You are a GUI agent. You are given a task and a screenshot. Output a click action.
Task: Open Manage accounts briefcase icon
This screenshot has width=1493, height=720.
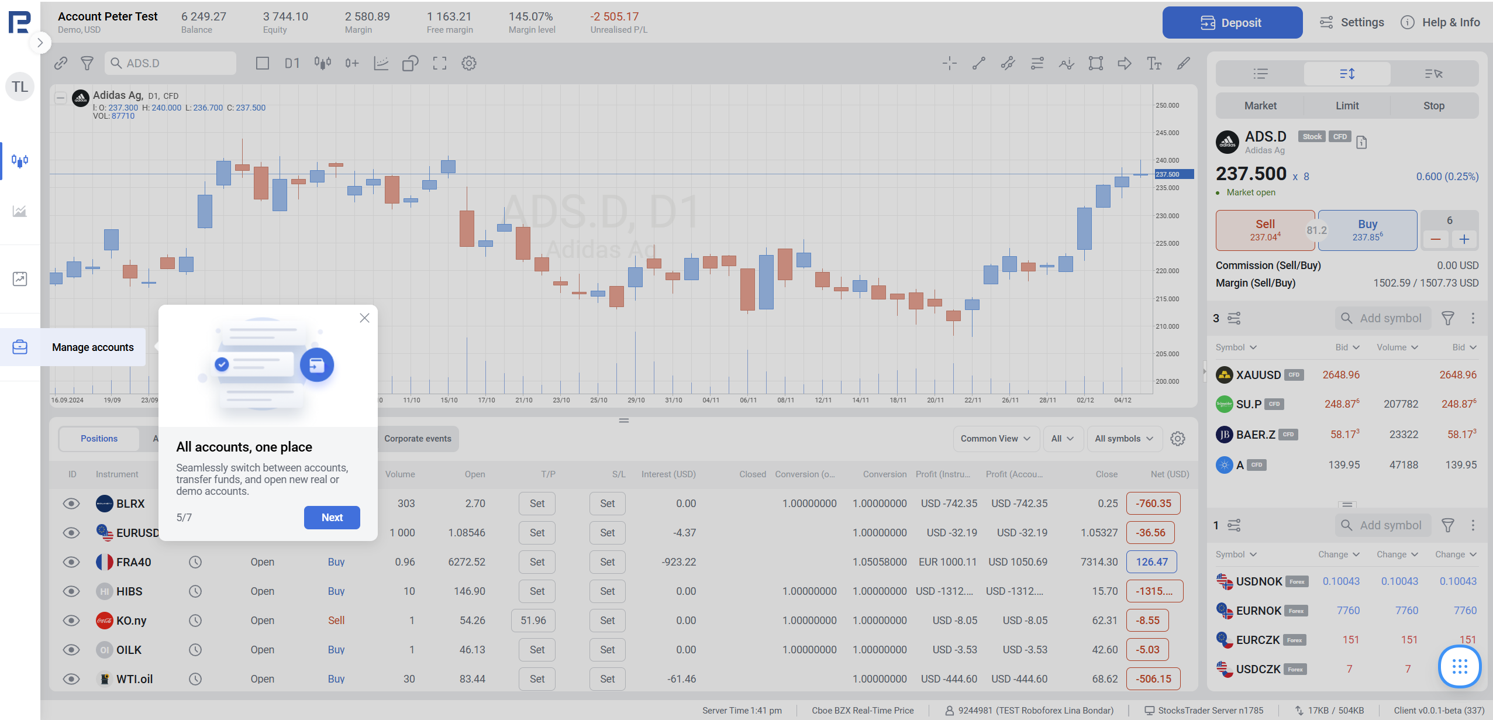pyautogui.click(x=20, y=347)
